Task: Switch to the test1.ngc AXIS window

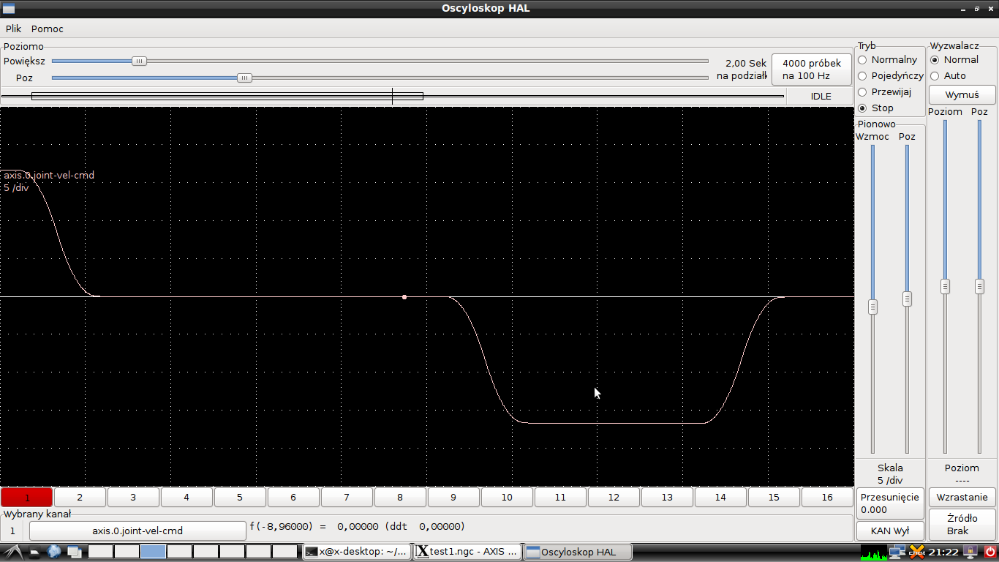Action: 468,552
